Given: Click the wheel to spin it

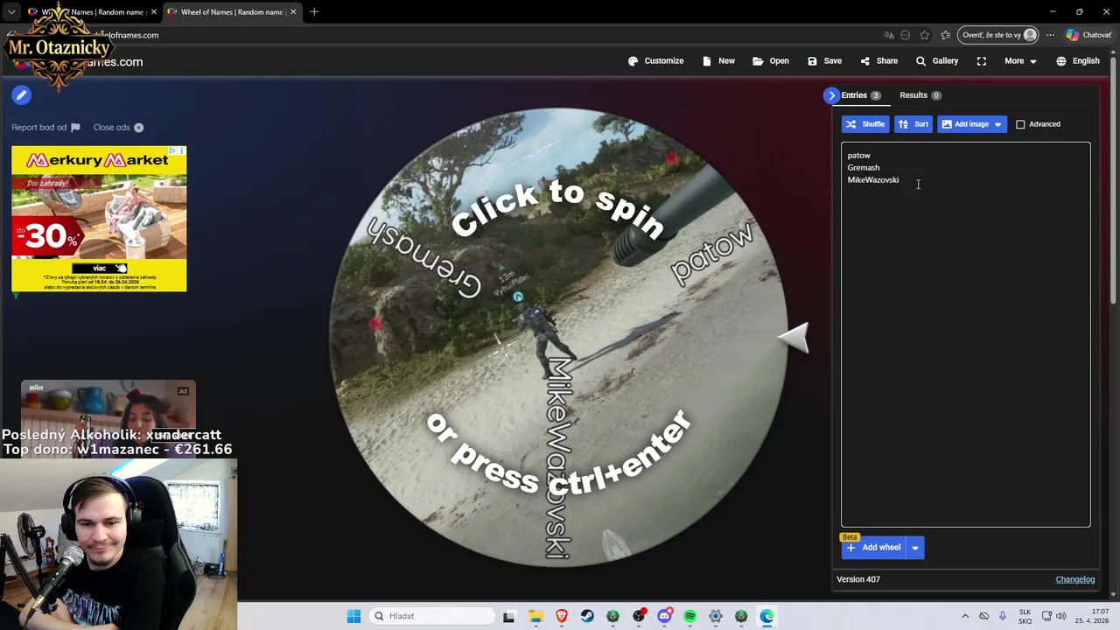Looking at the screenshot, I should (557, 338).
